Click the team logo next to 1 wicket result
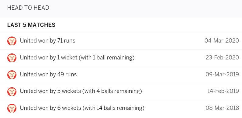This screenshot has height=118, width=242. click(12, 58)
